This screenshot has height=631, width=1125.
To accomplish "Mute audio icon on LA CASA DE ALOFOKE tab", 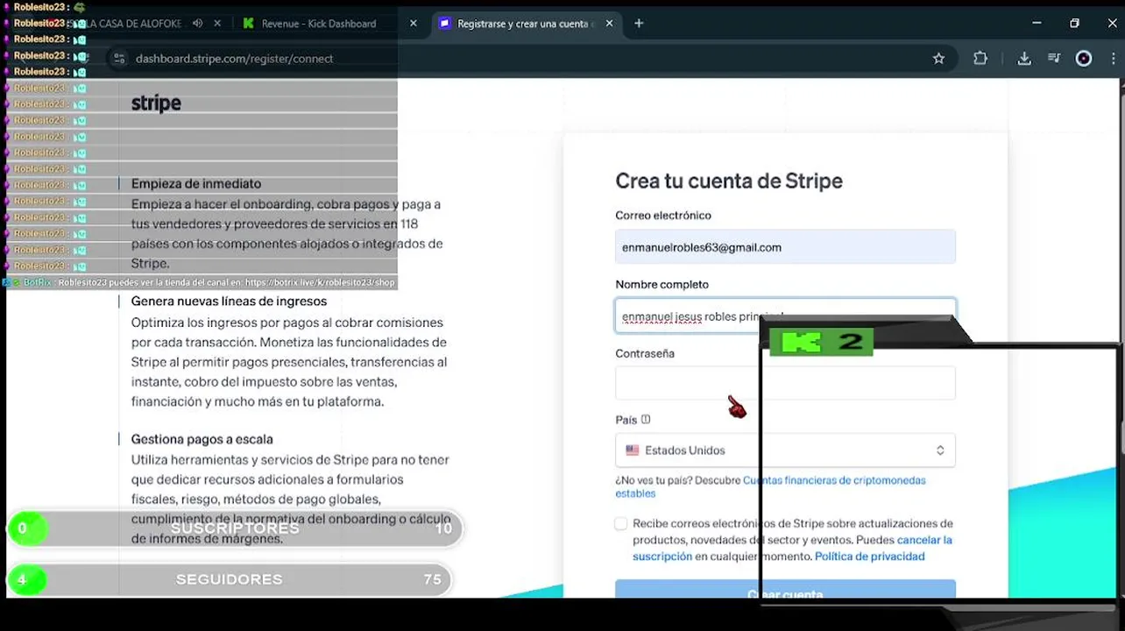I will tap(197, 24).
